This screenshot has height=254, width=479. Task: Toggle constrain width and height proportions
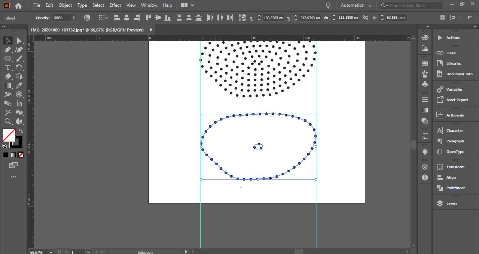[366, 18]
